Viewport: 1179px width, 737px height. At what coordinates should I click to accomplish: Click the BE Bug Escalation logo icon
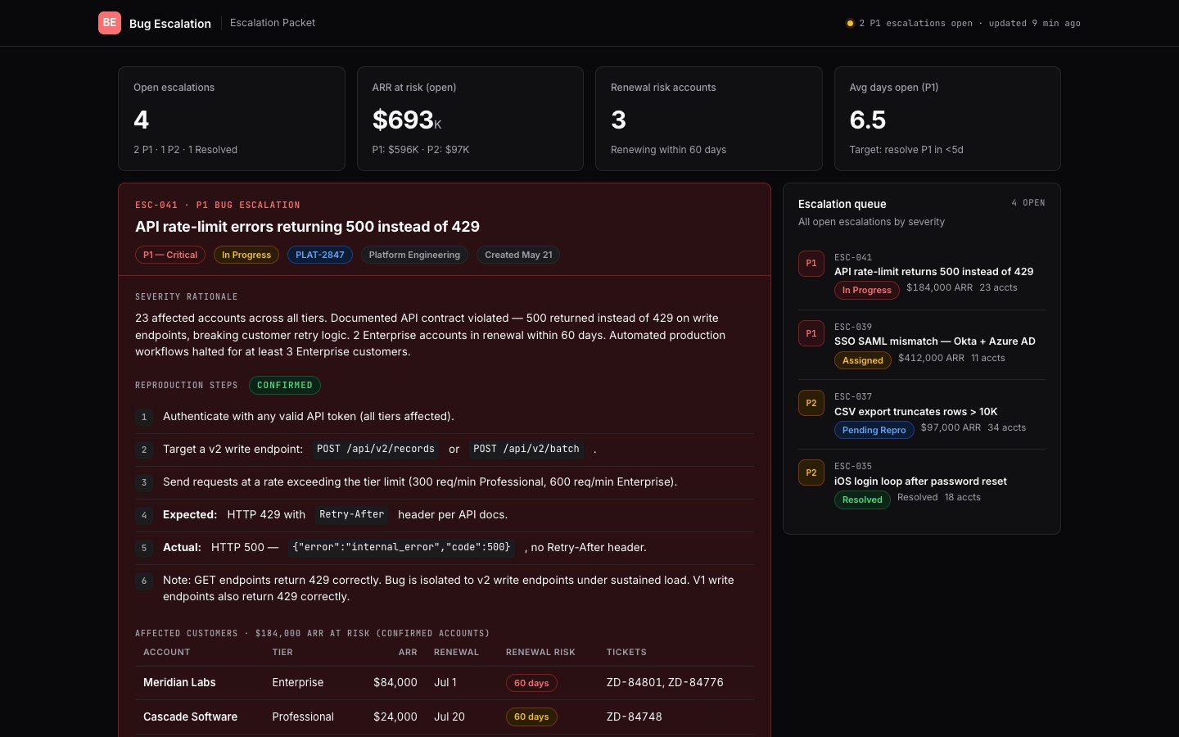pyautogui.click(x=110, y=23)
